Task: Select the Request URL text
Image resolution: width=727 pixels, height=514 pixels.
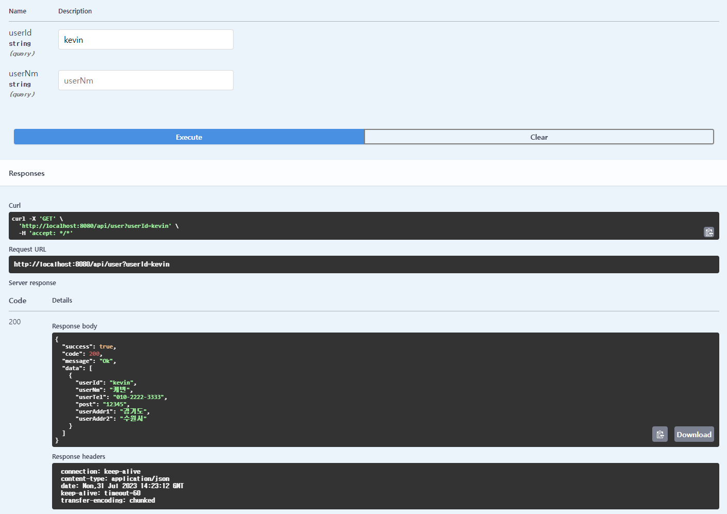Action: click(x=92, y=264)
